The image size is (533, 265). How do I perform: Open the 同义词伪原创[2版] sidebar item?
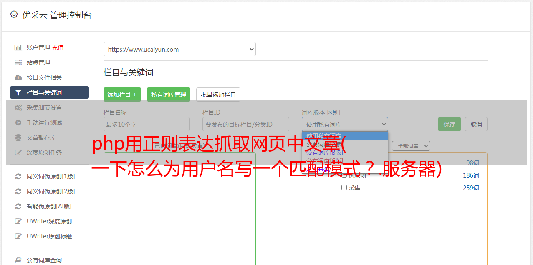51,191
